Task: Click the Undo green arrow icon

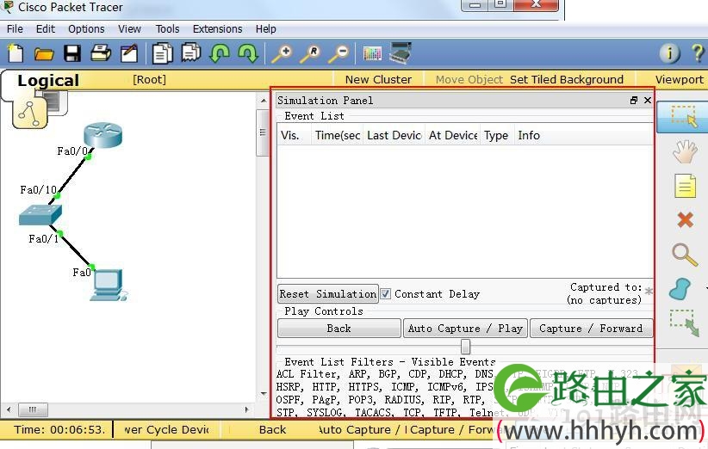Action: (x=220, y=53)
